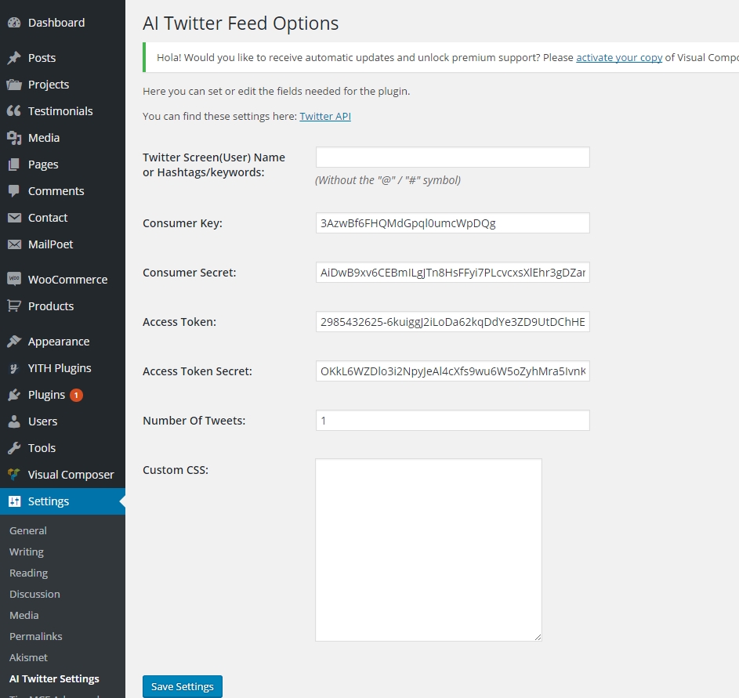Viewport: 739px width, 698px height.
Task: Select the Posts pushpin icon
Action: 16,57
